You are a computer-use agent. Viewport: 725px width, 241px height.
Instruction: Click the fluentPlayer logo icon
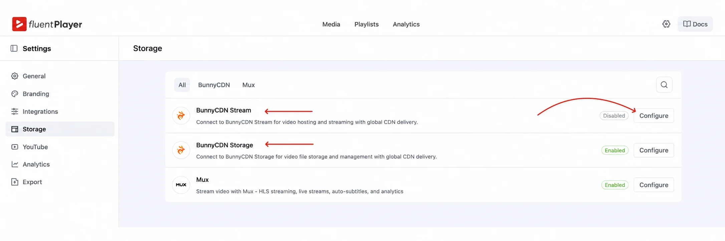pos(19,24)
